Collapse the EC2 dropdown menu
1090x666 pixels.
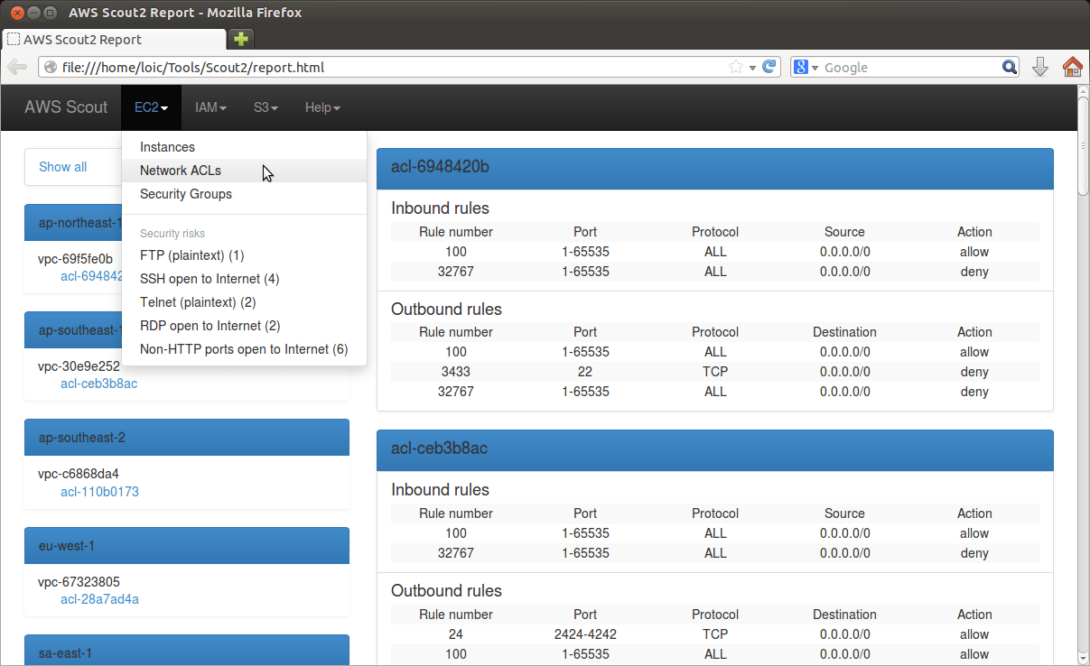point(152,107)
